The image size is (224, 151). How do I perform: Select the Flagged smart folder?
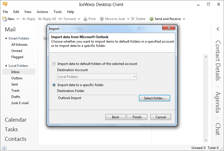(17, 57)
